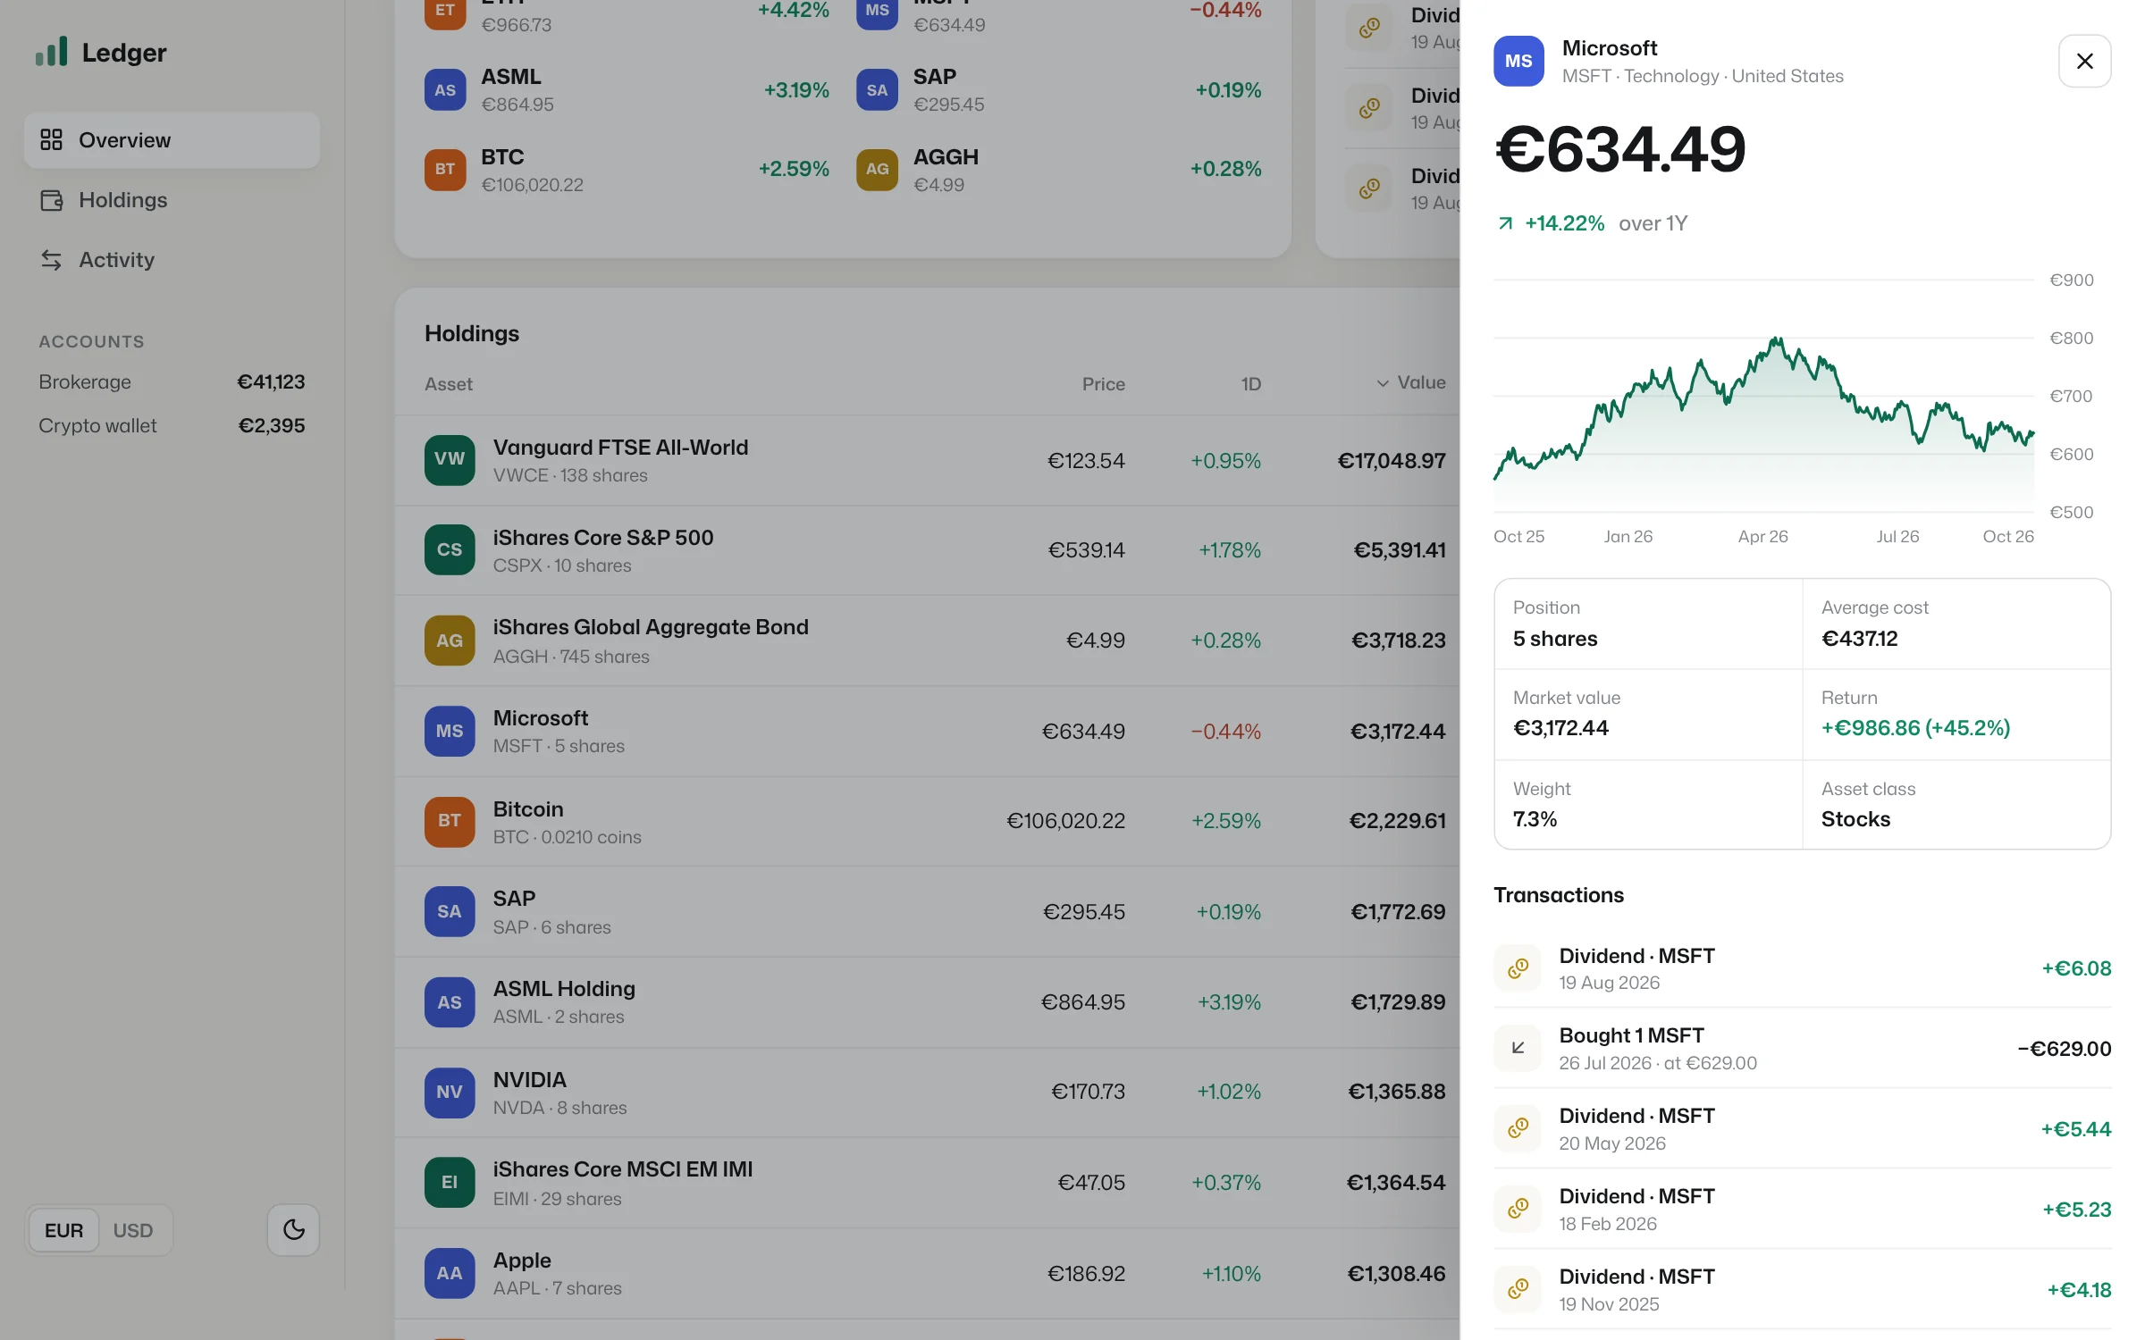Sort holdings by Price column
2145x1340 pixels.
1103,384
